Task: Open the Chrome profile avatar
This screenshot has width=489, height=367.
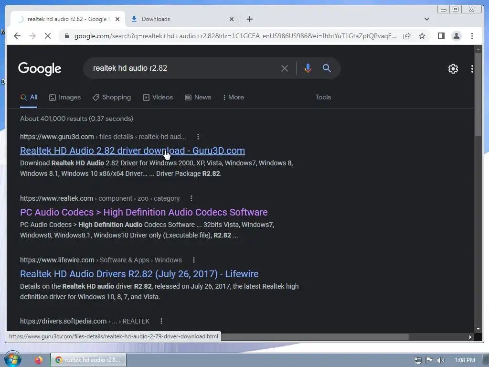Action: 456,36
